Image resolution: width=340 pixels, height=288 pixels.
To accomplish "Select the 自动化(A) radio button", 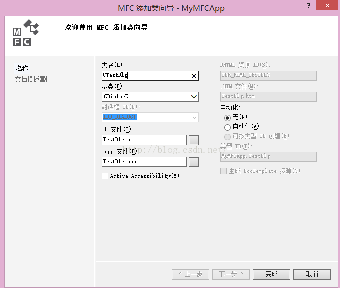I will pyautogui.click(x=227, y=127).
